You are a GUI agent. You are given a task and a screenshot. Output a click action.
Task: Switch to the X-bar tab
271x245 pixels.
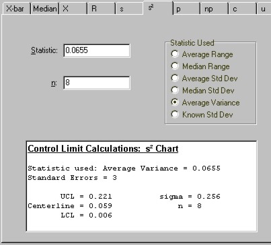[15, 9]
